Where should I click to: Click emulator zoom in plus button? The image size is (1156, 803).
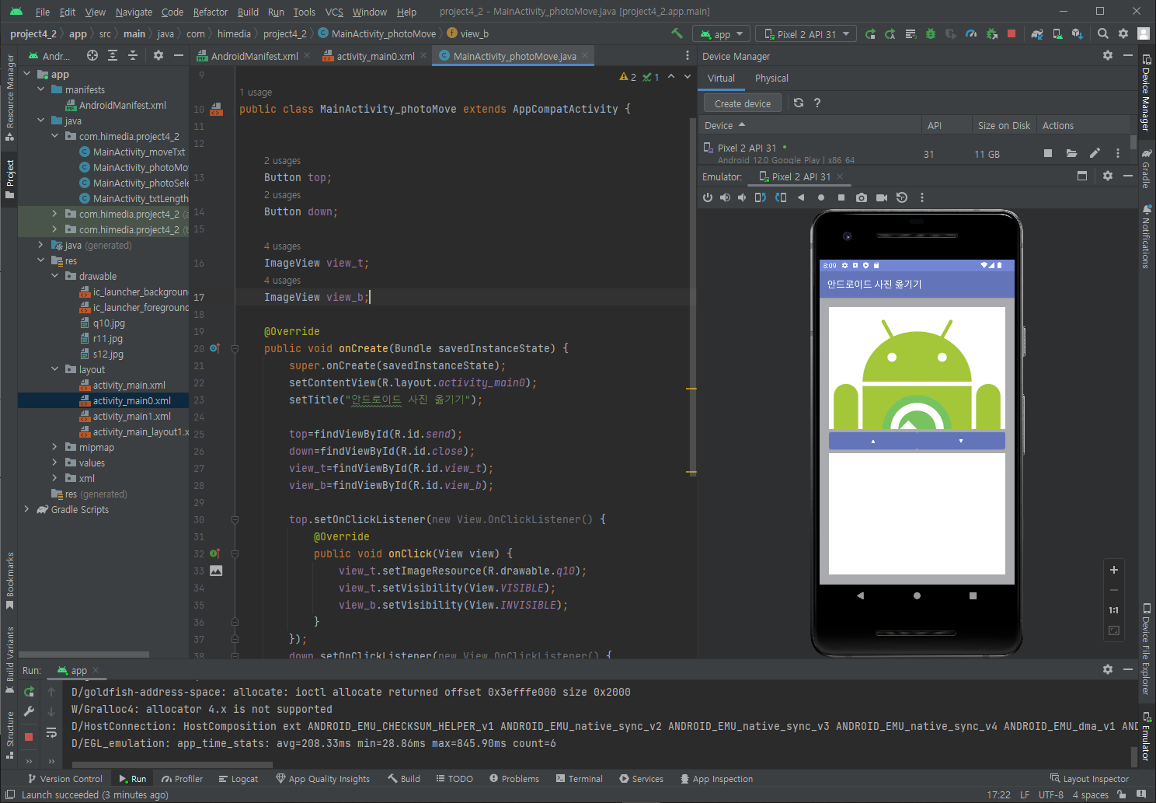tap(1113, 570)
